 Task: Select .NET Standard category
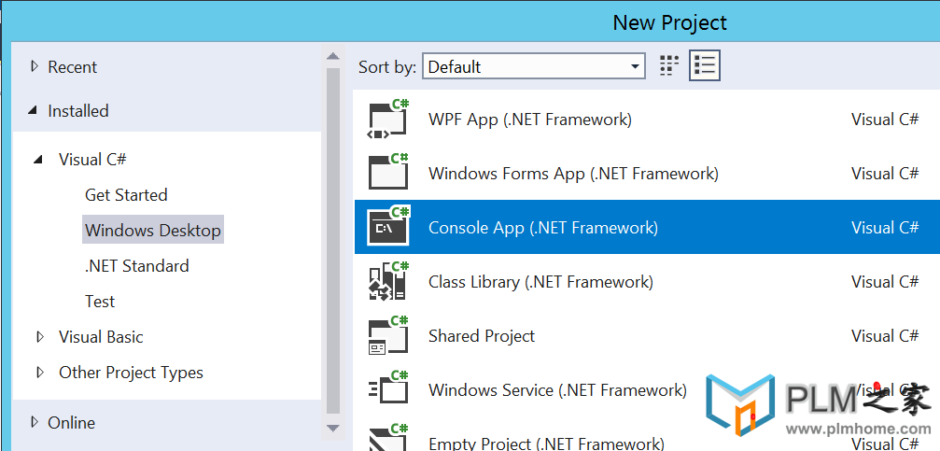pyautogui.click(x=136, y=266)
